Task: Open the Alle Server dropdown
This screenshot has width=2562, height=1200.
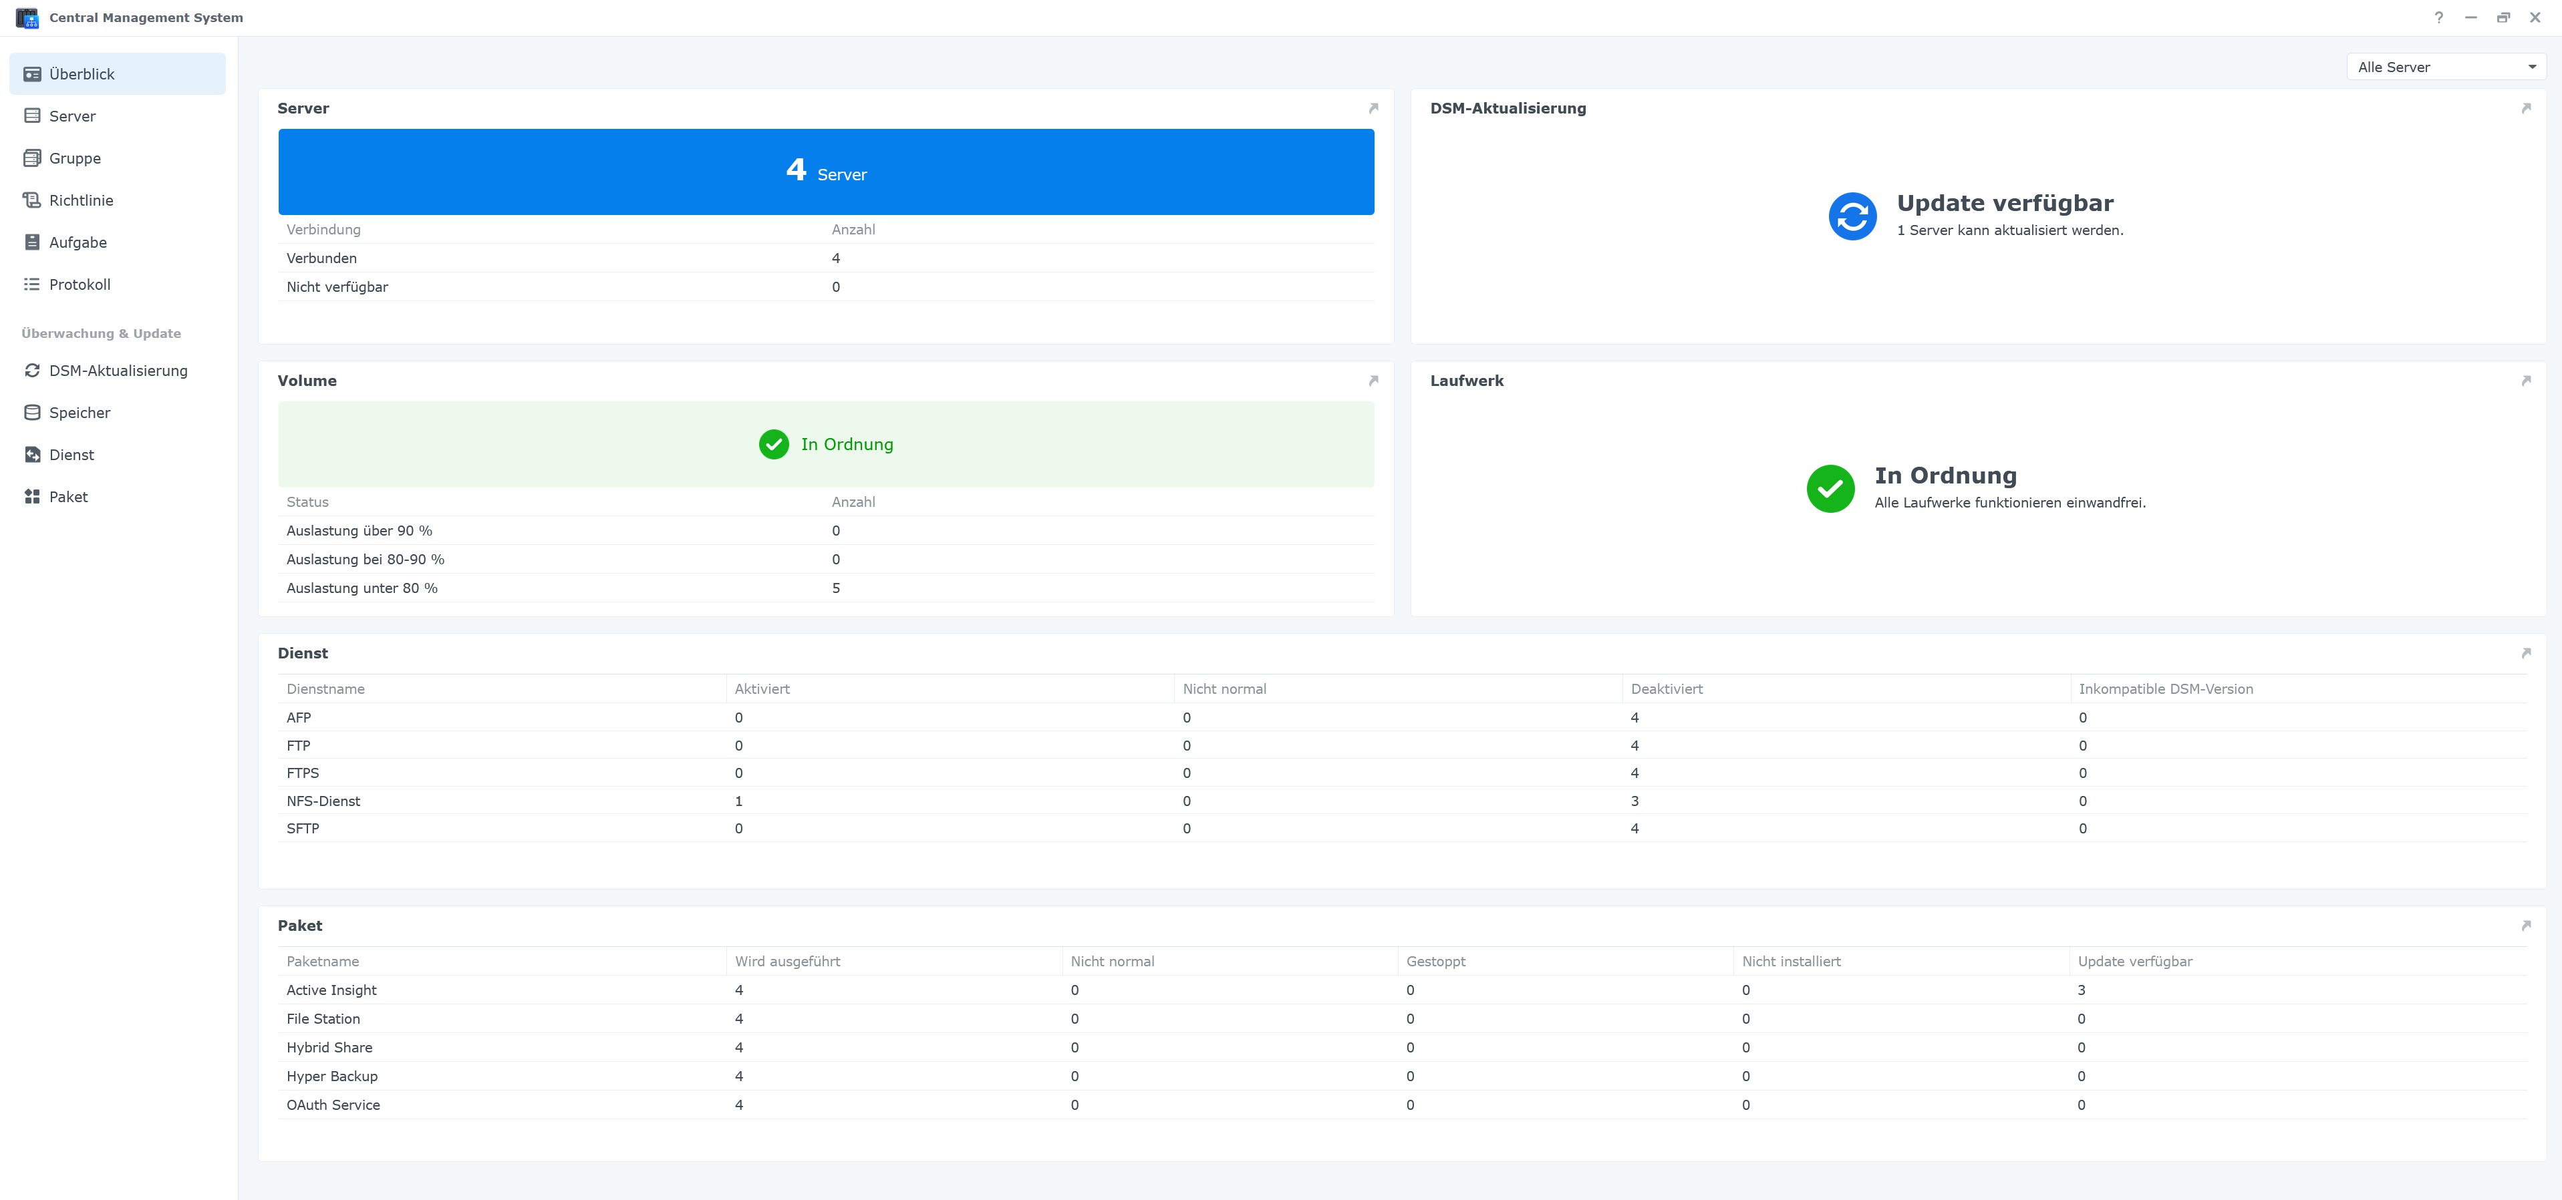Action: tap(2436, 67)
